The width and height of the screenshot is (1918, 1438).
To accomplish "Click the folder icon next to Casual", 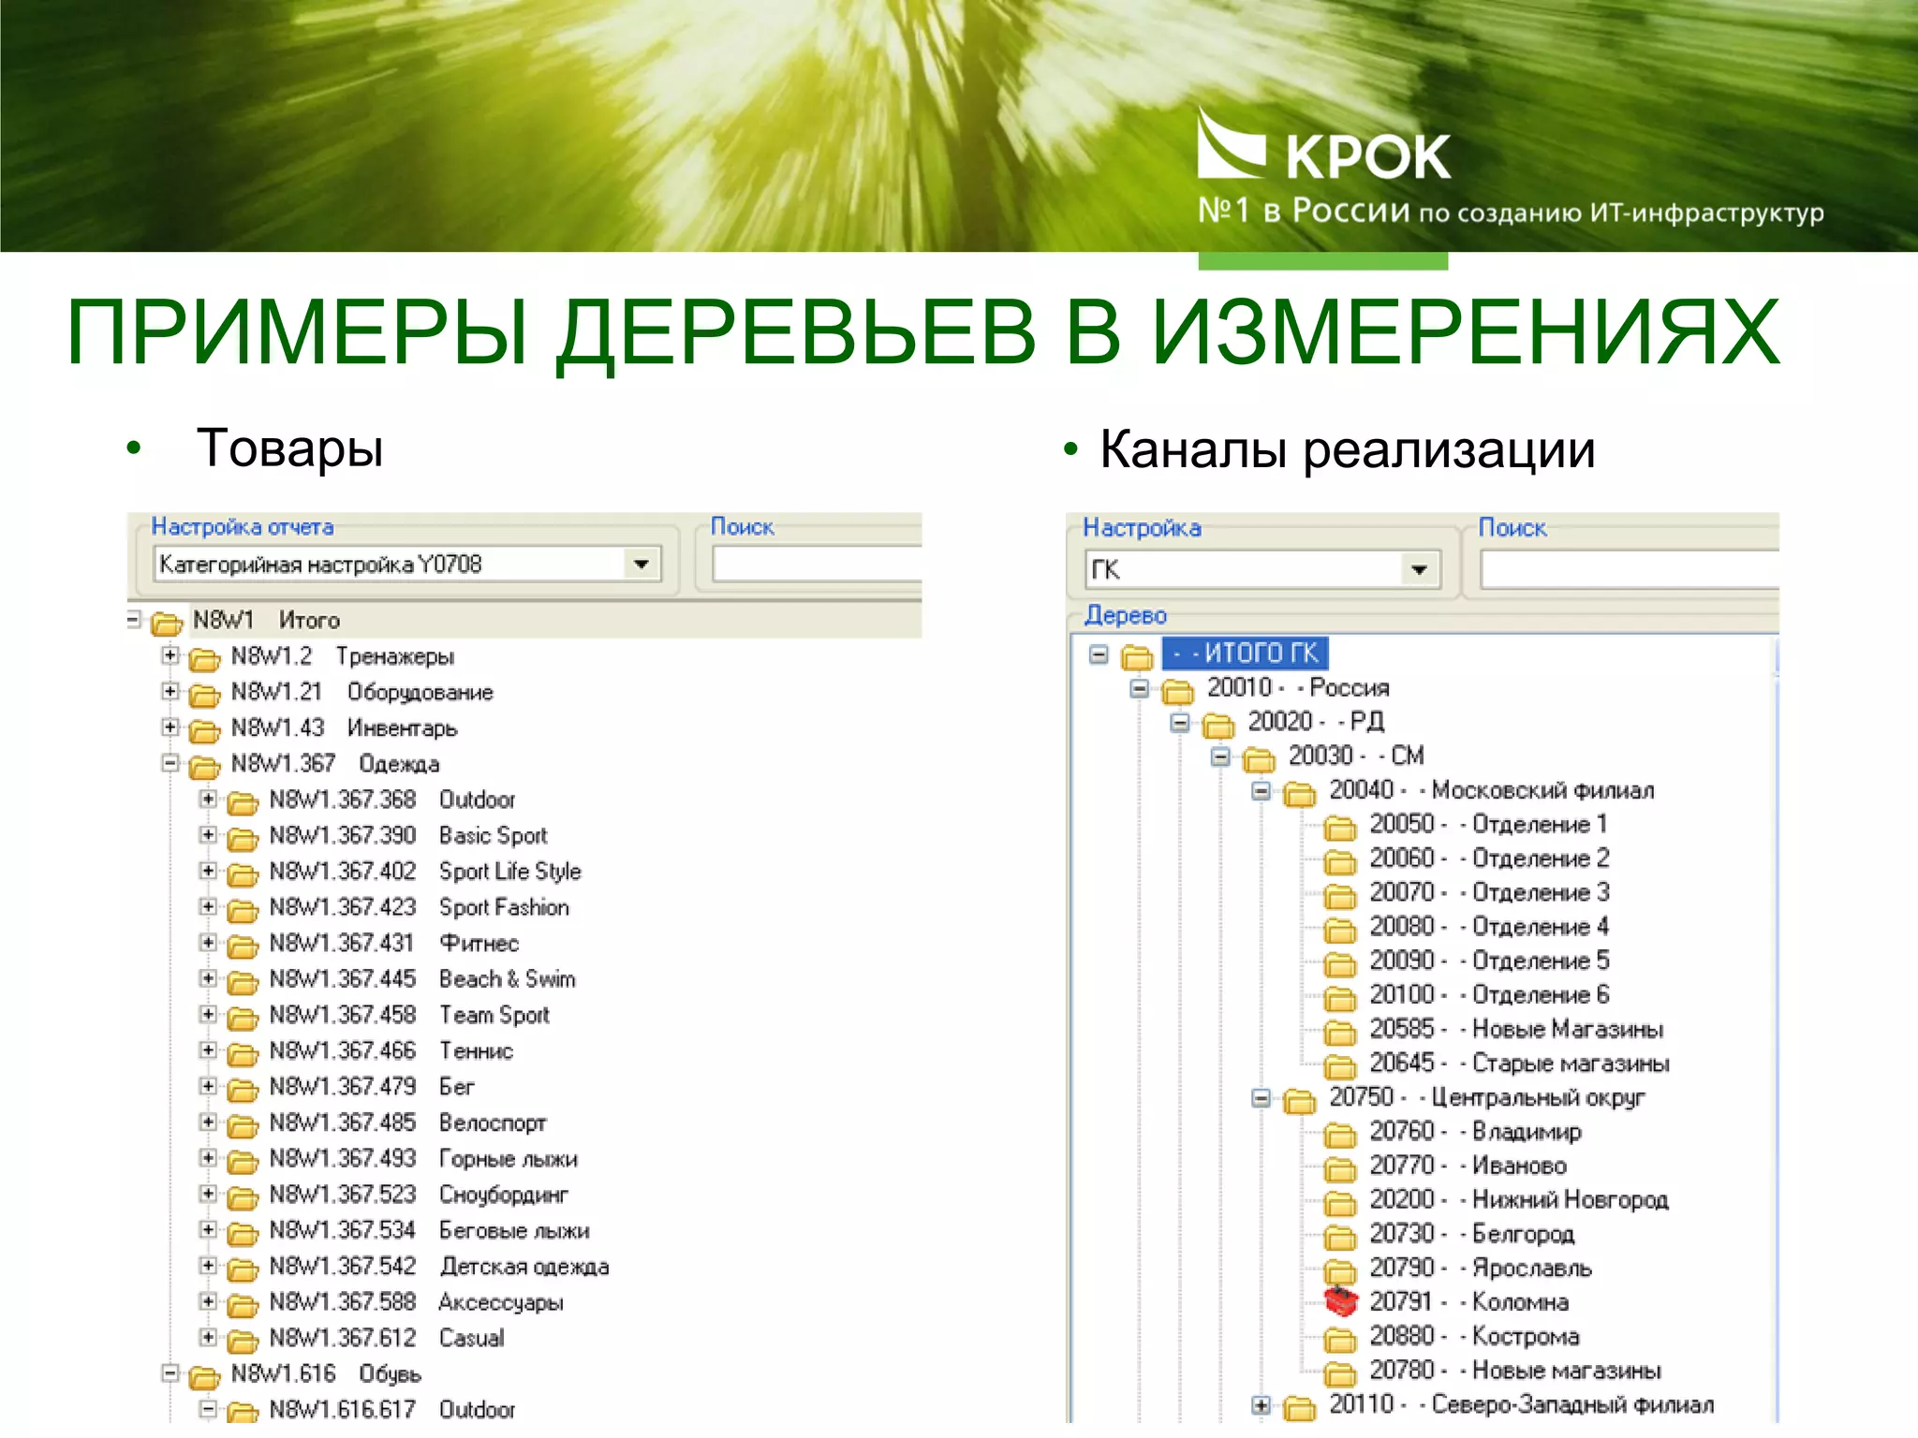I will (243, 1341).
